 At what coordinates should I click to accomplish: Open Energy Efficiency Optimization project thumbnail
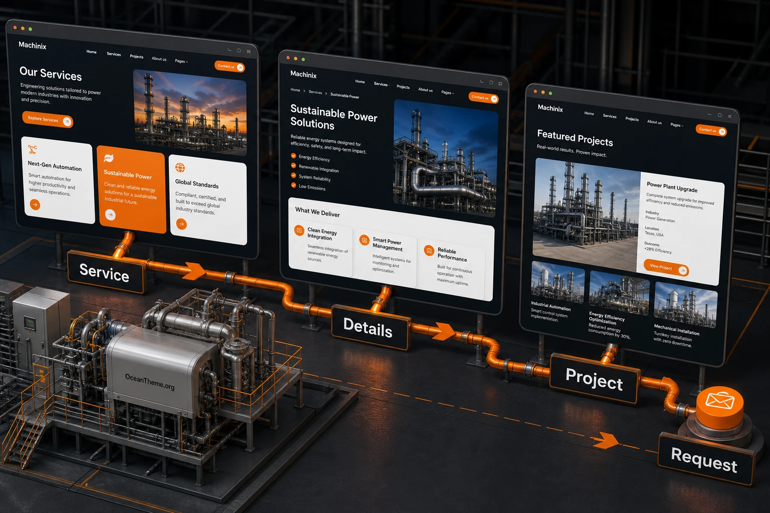(619, 293)
